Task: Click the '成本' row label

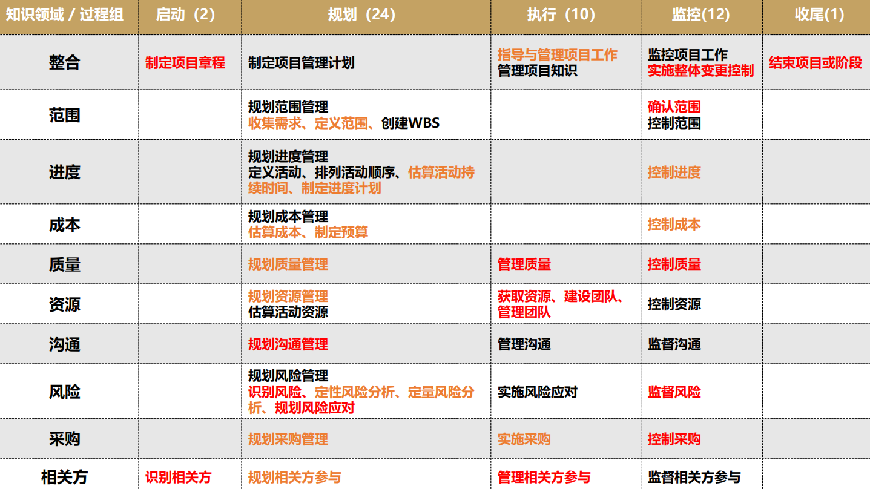Action: click(x=64, y=225)
